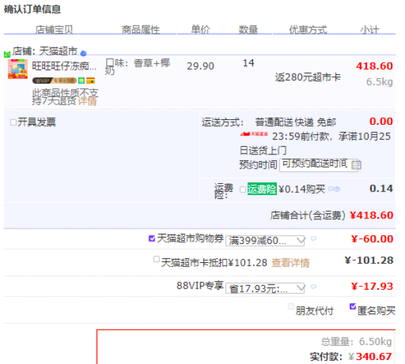The image size is (405, 364).
Task: Uncheck the 天猫超市购物券 checkbox
Action: coord(152,239)
